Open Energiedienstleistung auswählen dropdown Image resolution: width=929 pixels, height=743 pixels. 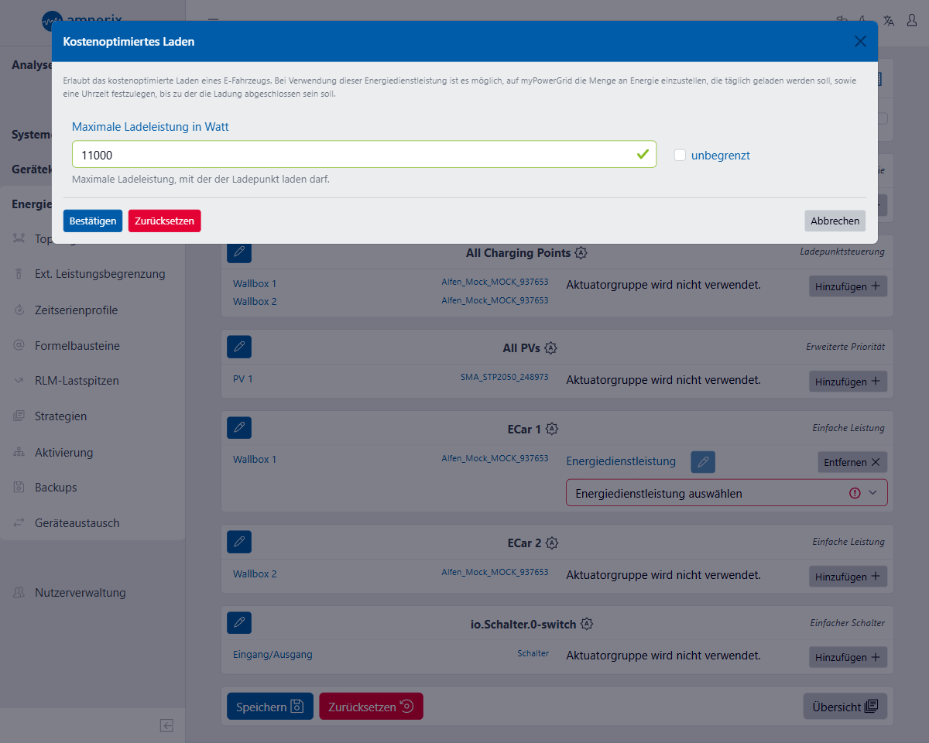coord(726,493)
